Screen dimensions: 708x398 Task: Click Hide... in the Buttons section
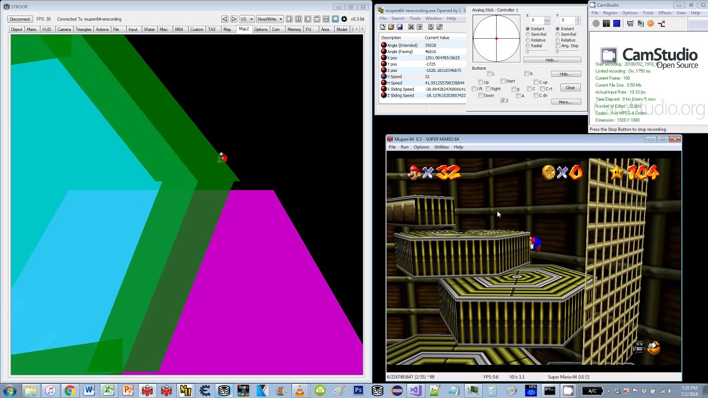pyautogui.click(x=565, y=74)
